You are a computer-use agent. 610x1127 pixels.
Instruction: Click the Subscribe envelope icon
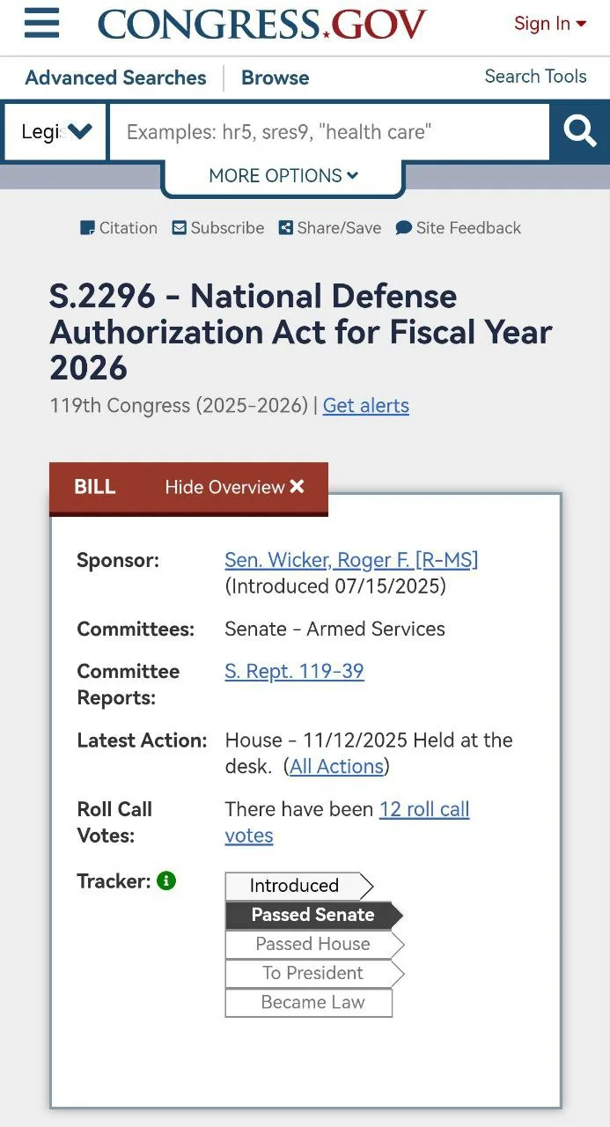point(180,228)
